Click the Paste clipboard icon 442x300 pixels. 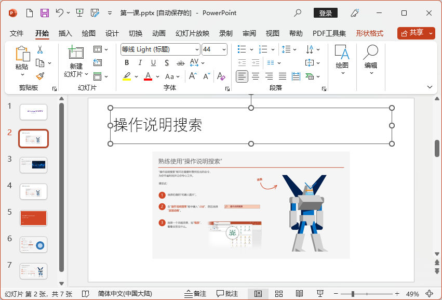pos(22,54)
